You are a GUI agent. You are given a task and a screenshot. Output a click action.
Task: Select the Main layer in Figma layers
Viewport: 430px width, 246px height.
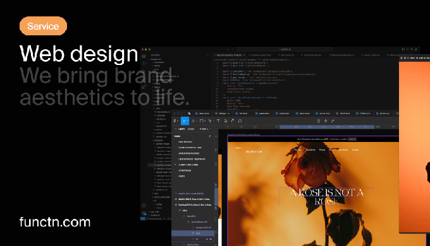(x=185, y=211)
